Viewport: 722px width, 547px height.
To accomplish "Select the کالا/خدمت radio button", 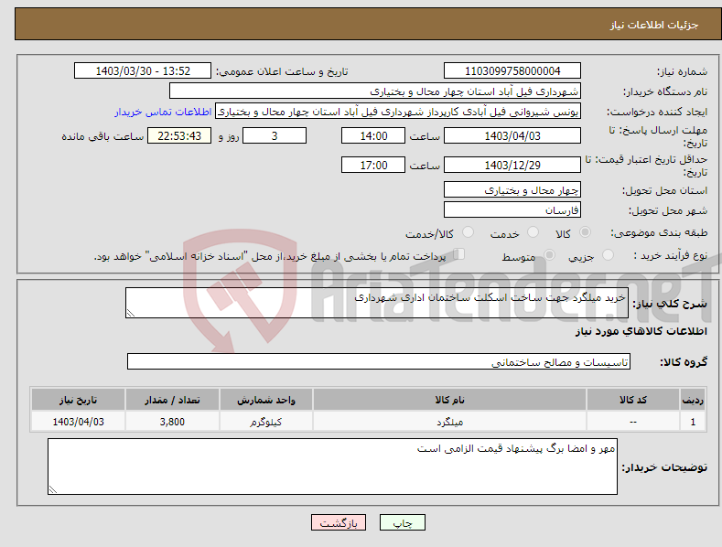I will pyautogui.click(x=468, y=232).
